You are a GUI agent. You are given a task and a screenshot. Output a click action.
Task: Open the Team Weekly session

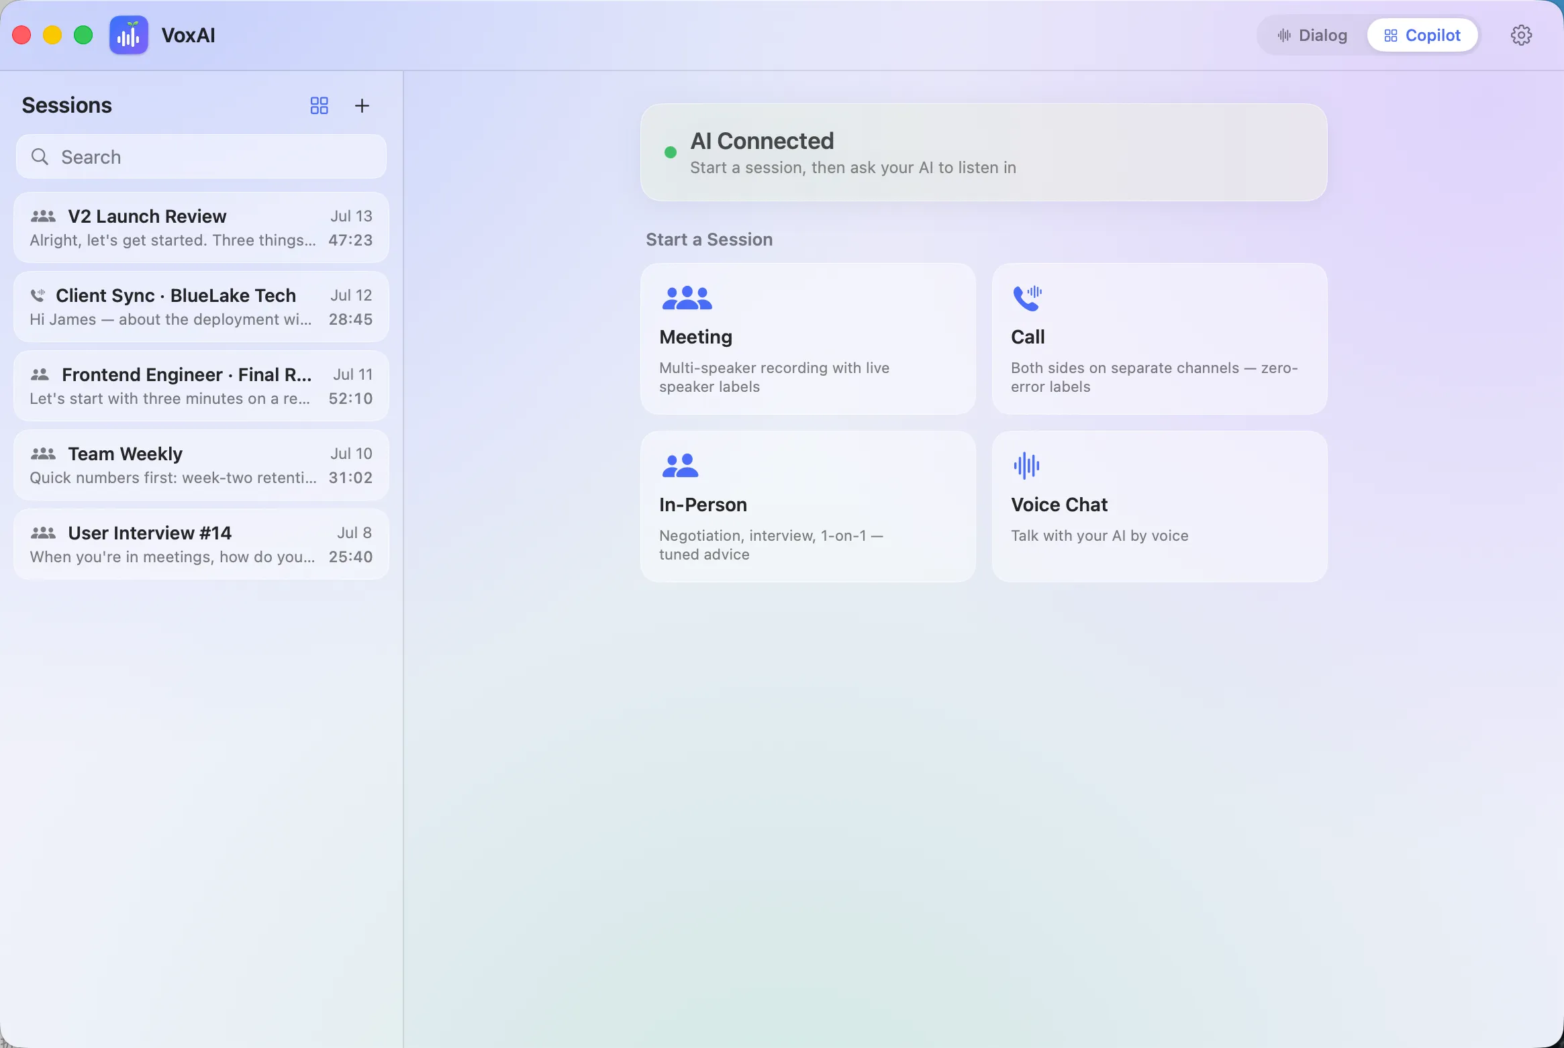tap(201, 465)
